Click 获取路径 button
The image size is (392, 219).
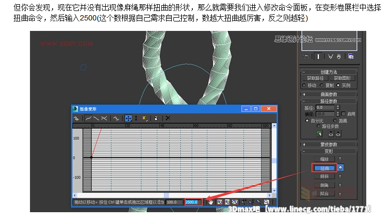click(315, 78)
